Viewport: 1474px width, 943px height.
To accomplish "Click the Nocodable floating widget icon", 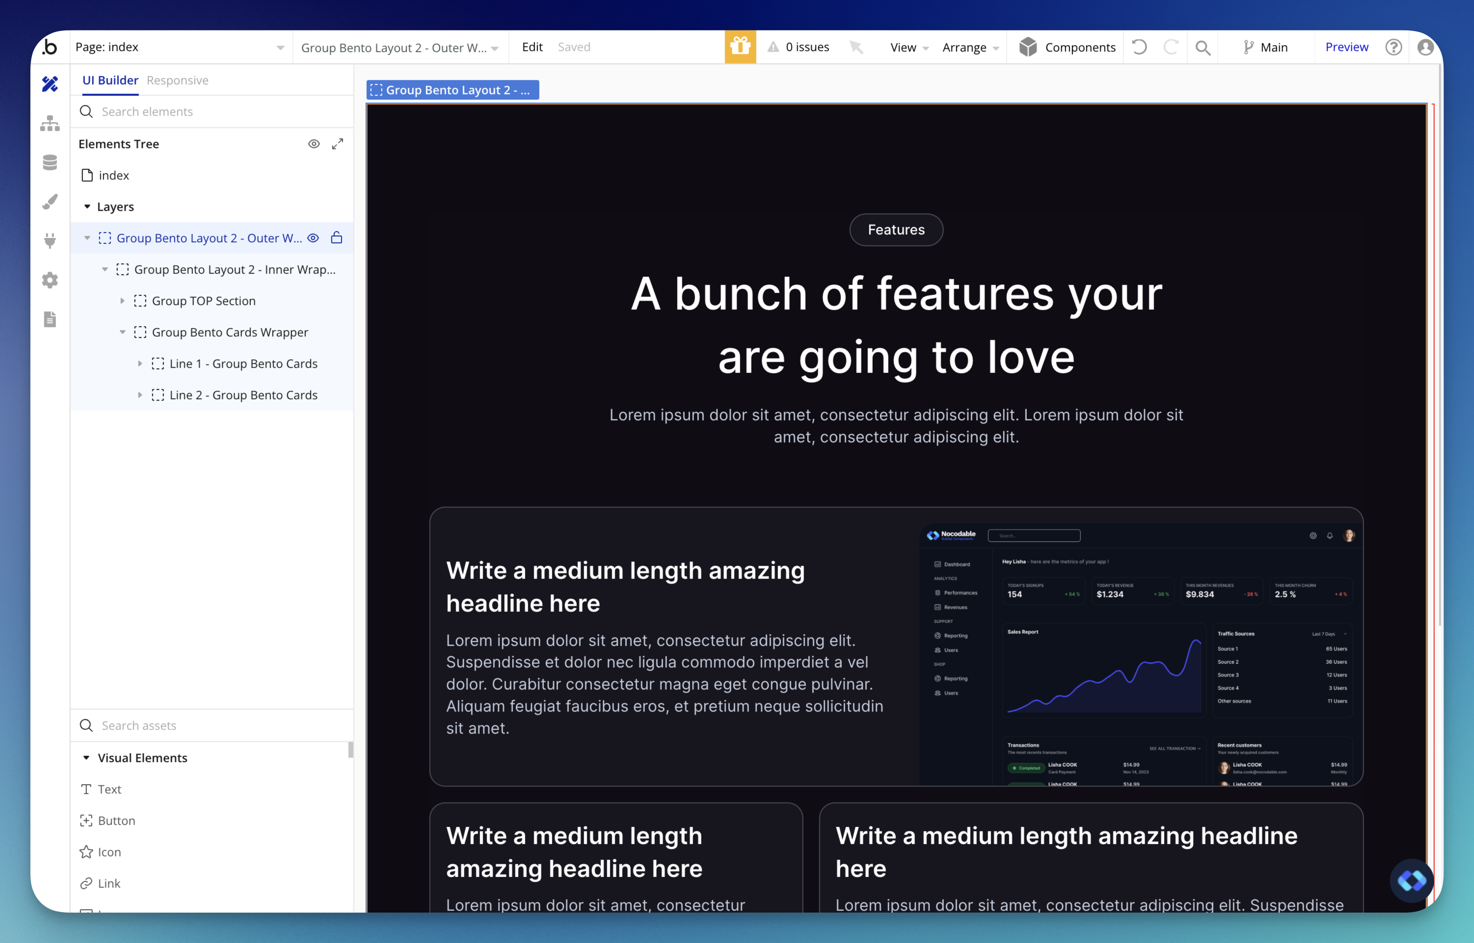I will click(x=1412, y=881).
